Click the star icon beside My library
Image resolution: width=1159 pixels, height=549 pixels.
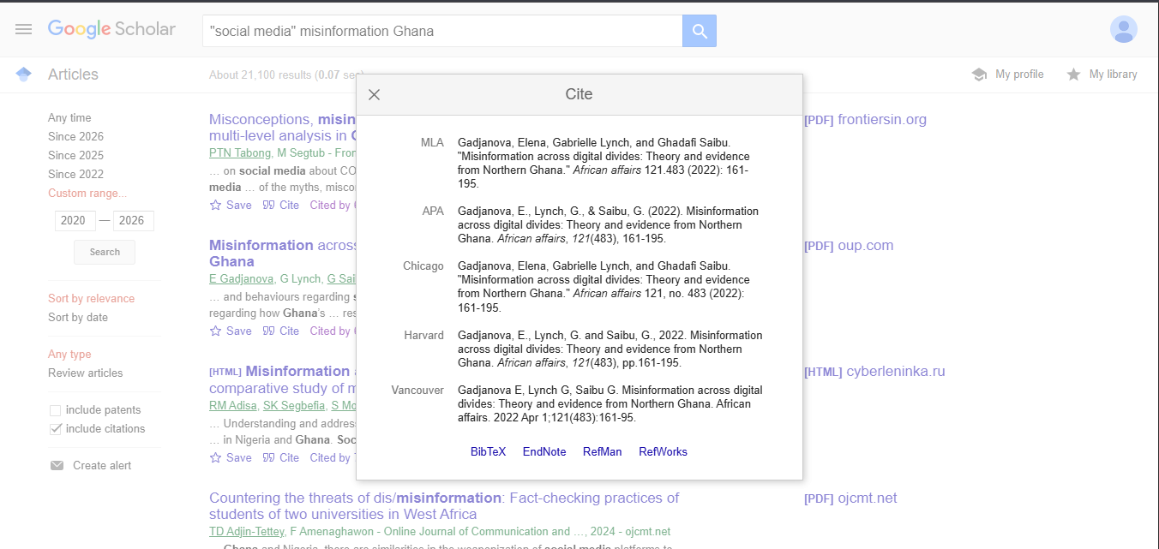[1073, 75]
